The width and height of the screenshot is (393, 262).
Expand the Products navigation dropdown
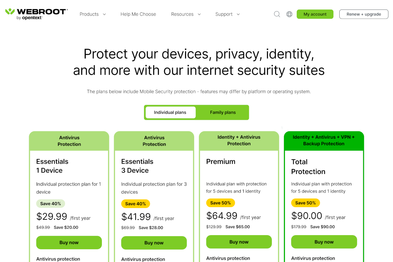pyautogui.click(x=93, y=14)
